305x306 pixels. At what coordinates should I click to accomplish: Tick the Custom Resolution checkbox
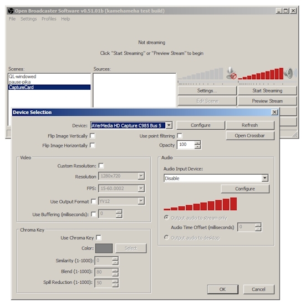pos(101,166)
